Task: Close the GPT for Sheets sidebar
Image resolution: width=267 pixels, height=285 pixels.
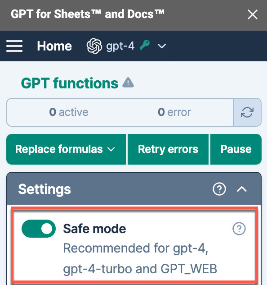Action: pyautogui.click(x=253, y=14)
